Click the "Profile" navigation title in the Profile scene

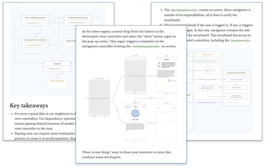[x=135, y=107]
